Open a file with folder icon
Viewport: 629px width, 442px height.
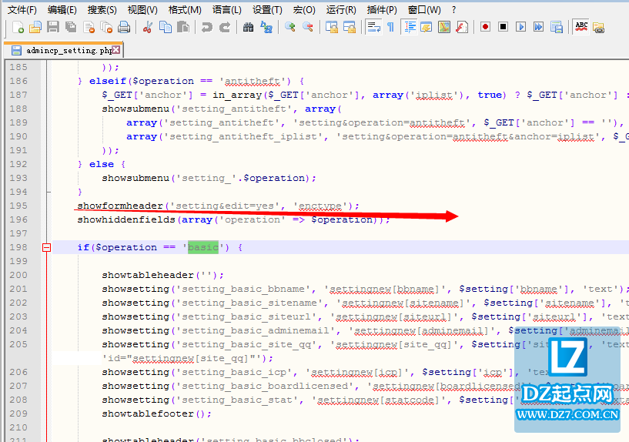35,27
